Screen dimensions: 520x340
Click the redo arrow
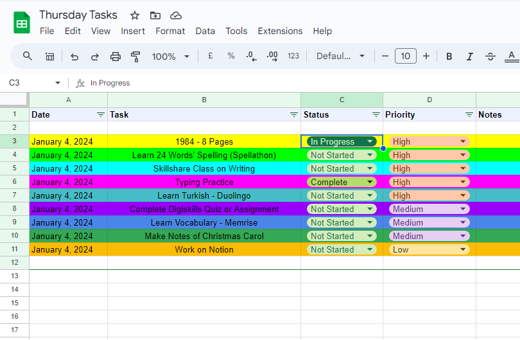[95, 57]
